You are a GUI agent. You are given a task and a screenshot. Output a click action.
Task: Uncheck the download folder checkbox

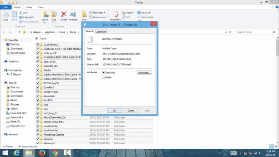(38, 96)
